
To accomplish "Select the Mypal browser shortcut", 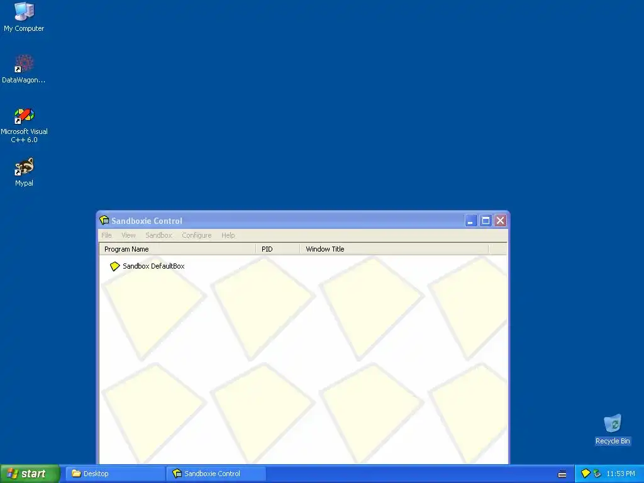I will pos(24,172).
